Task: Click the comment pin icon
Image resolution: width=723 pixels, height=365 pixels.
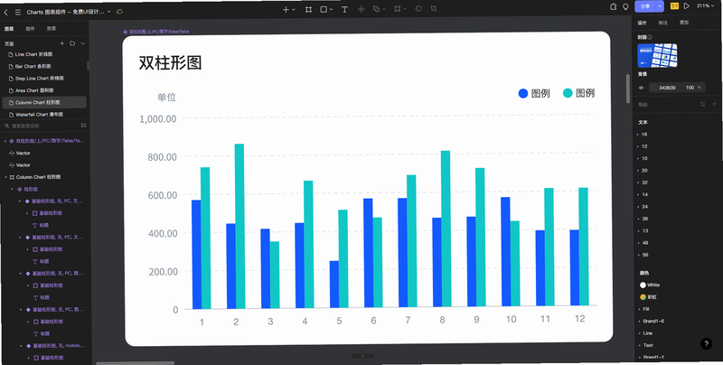Action: (625, 6)
